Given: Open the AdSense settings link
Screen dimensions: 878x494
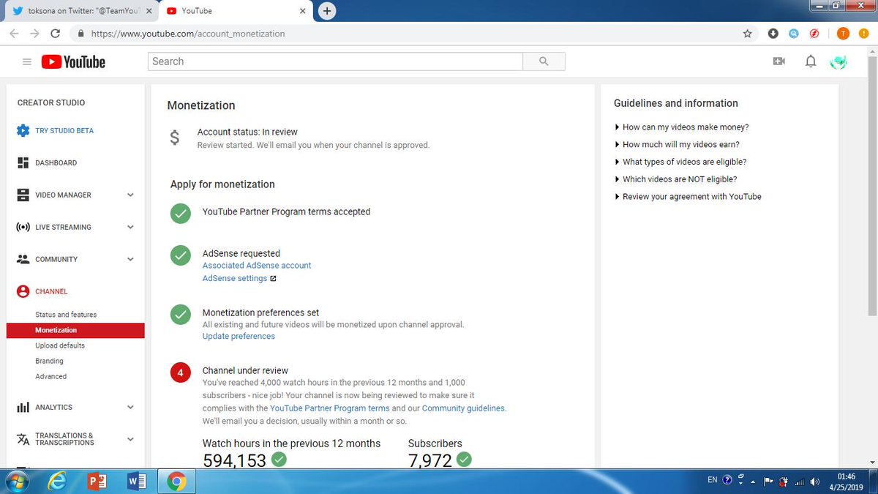Looking at the screenshot, I should click(235, 279).
